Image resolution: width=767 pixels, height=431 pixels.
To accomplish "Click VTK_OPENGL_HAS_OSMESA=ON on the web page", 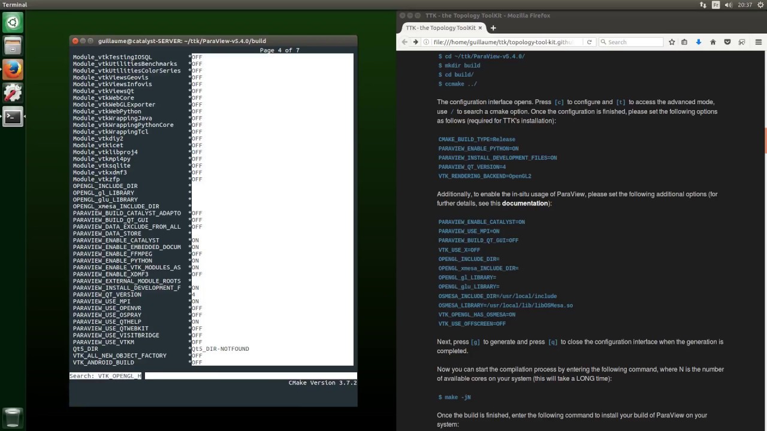I will point(476,315).
